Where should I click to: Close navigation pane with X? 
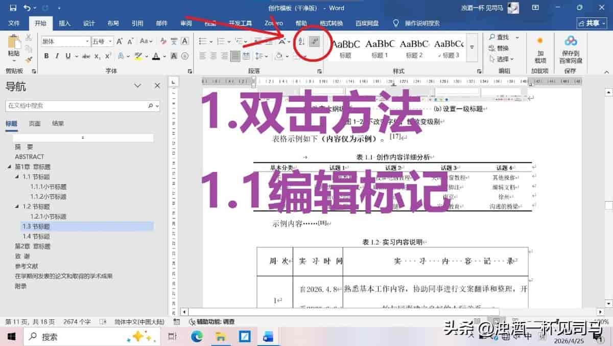click(x=157, y=86)
